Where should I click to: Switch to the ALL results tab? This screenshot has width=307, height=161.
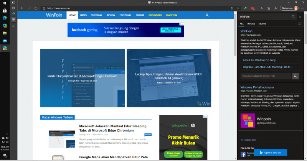[242, 24]
